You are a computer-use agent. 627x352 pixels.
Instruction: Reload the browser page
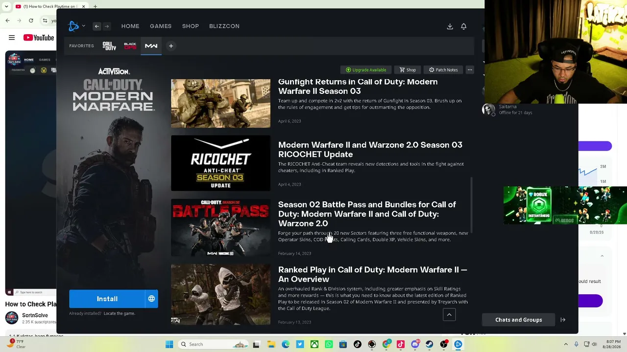pos(31,21)
